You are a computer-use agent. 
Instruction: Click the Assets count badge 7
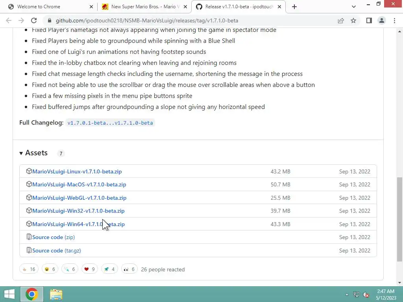coord(61,154)
